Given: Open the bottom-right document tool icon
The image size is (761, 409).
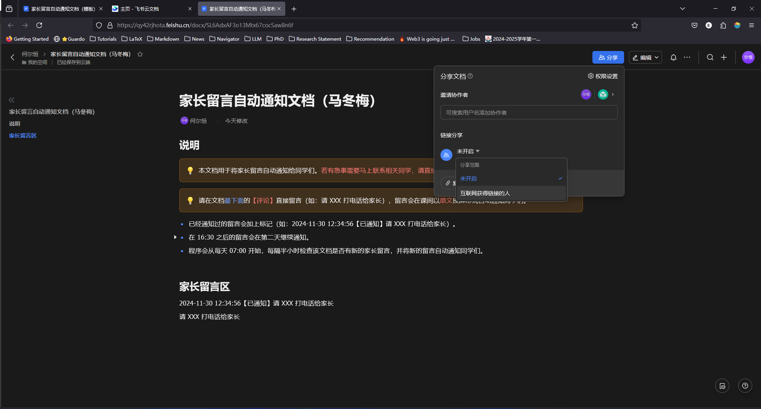Looking at the screenshot, I should 722,386.
